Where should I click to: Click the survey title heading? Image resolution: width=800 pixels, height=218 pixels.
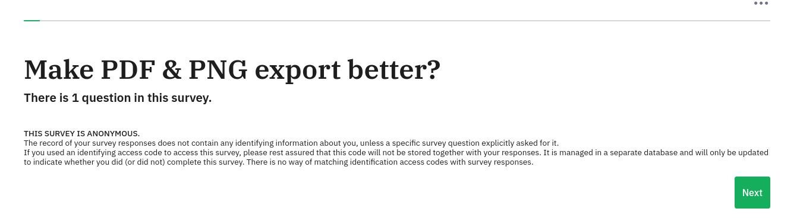click(x=232, y=70)
